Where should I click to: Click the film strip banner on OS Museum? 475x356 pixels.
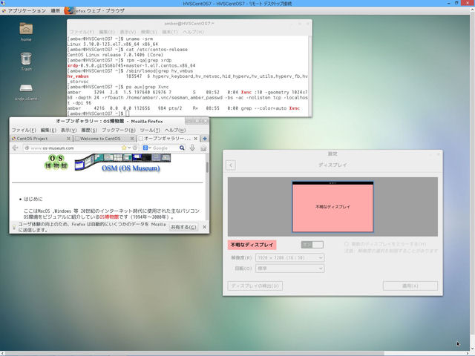point(122,162)
